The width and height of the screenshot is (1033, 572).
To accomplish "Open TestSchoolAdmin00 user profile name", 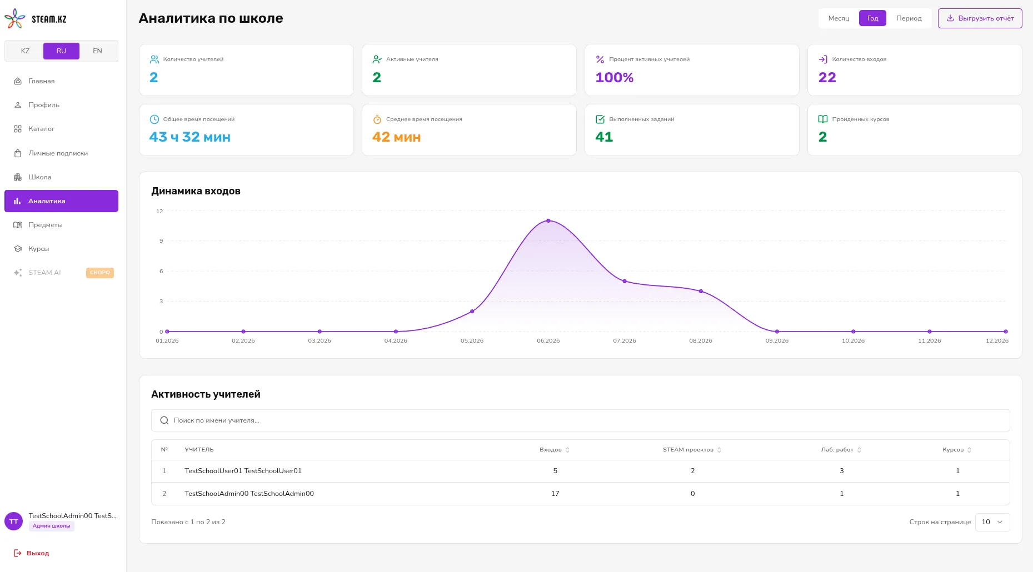I will tap(73, 516).
